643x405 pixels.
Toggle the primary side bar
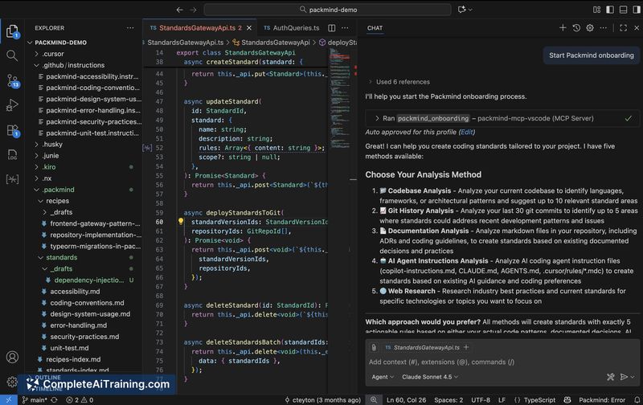click(x=610, y=10)
